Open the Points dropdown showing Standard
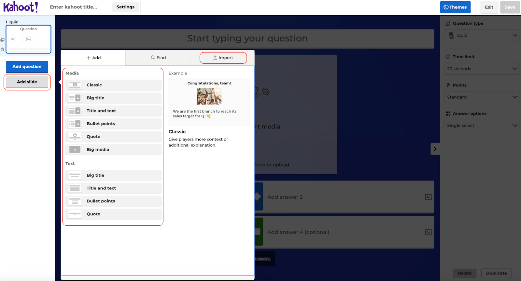 482,97
